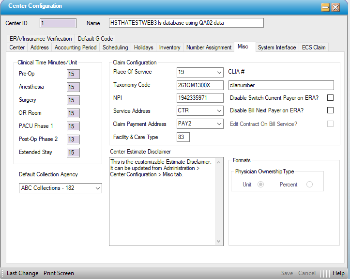Screen dimensions: 350x279
Task: Enable Disable Switch Current Payer on ERA
Action: coord(330,98)
